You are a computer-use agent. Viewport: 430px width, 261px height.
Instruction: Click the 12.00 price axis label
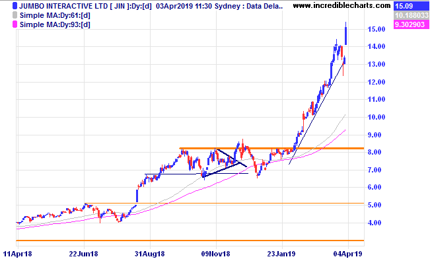(x=376, y=82)
